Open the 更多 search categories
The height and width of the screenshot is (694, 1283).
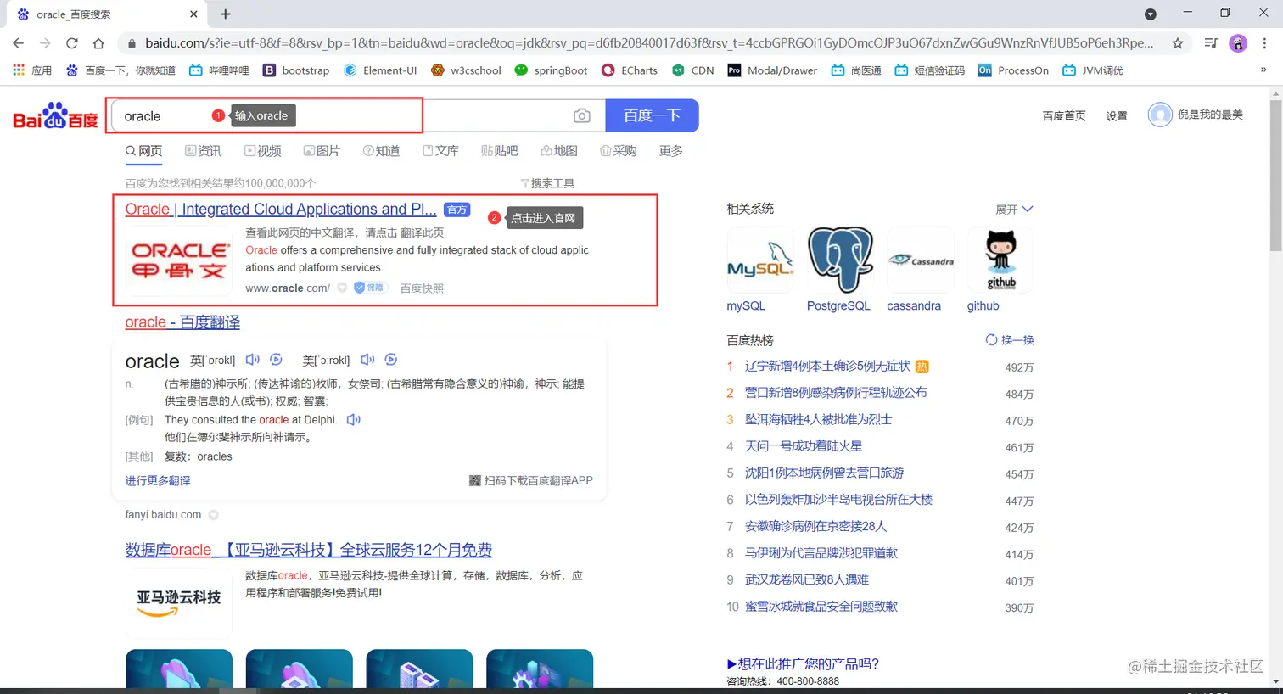(x=671, y=151)
